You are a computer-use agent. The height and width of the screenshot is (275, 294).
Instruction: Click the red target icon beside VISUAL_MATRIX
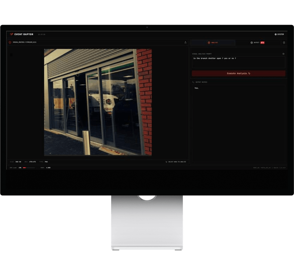tap(10, 42)
